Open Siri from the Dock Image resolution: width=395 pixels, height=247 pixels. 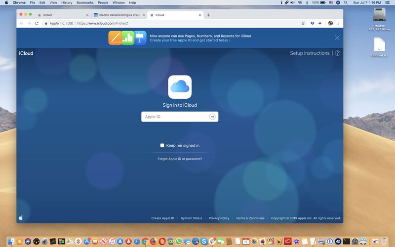[x=28, y=242]
